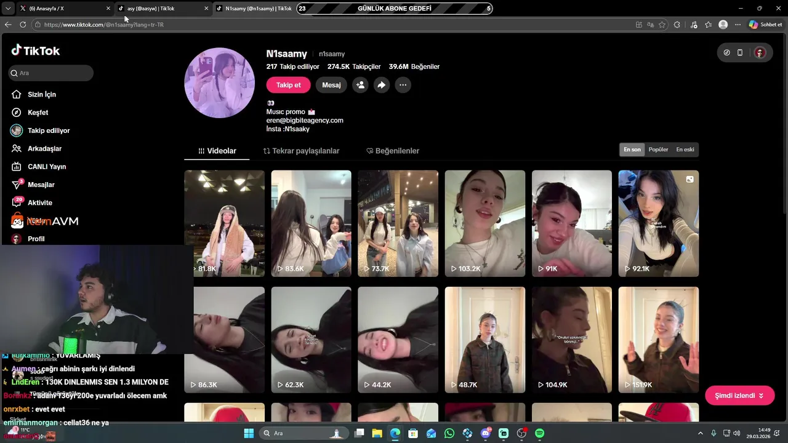Screen dimensions: 788x443
Task: Open the video with 103.2K views
Action: click(x=485, y=223)
